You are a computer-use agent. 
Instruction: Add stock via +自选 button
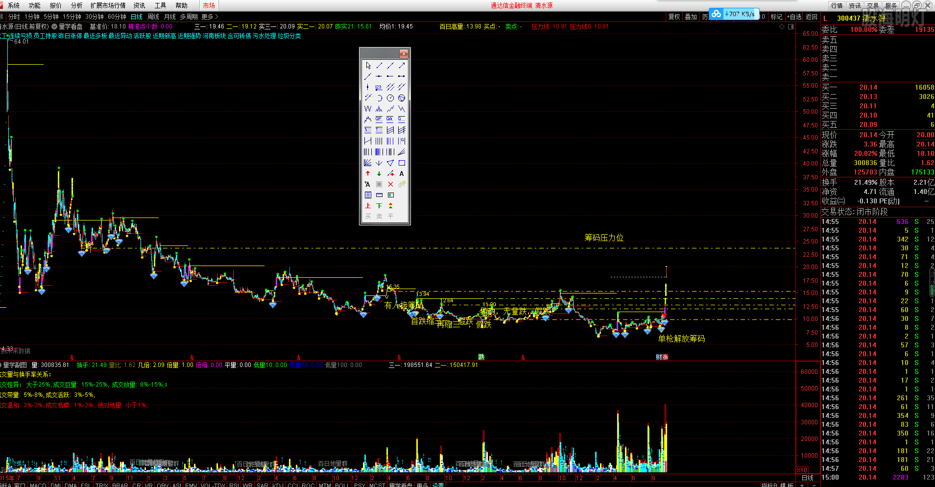[794, 17]
